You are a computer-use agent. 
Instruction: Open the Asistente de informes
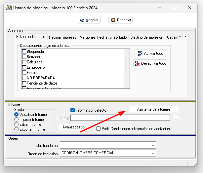pos(153,109)
